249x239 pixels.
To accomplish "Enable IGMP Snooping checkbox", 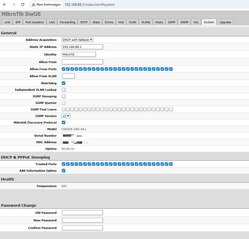I will click(x=64, y=96).
